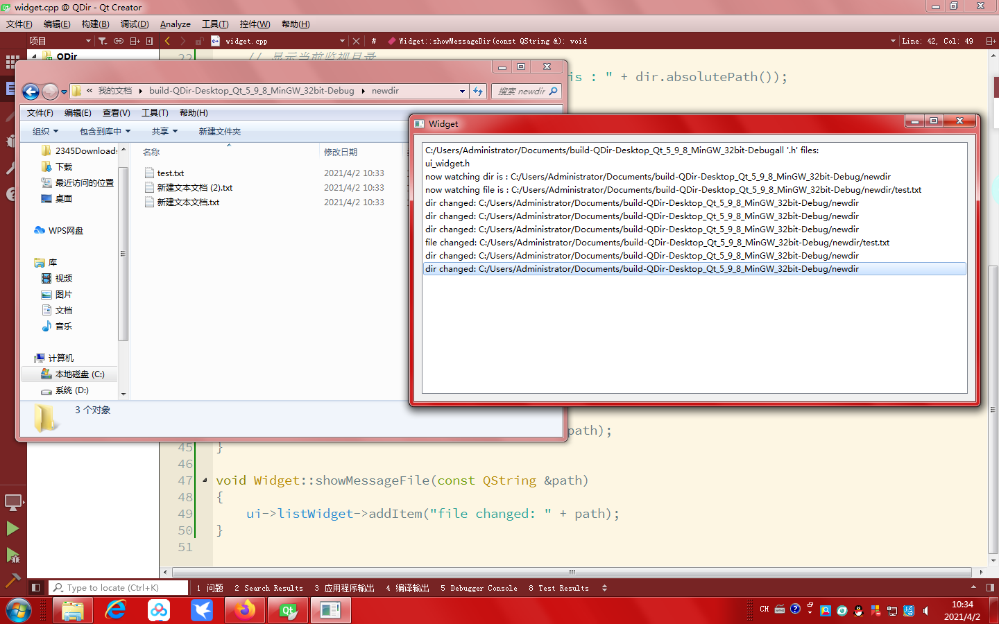The image size is (999, 624).
Task: Open QQ from the system tray penguin icon
Action: pos(859,611)
